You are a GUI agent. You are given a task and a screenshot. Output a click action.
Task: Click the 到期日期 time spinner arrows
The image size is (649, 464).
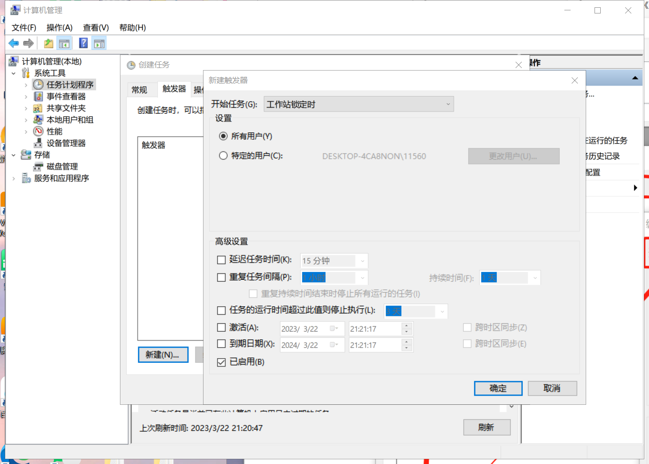pyautogui.click(x=407, y=345)
